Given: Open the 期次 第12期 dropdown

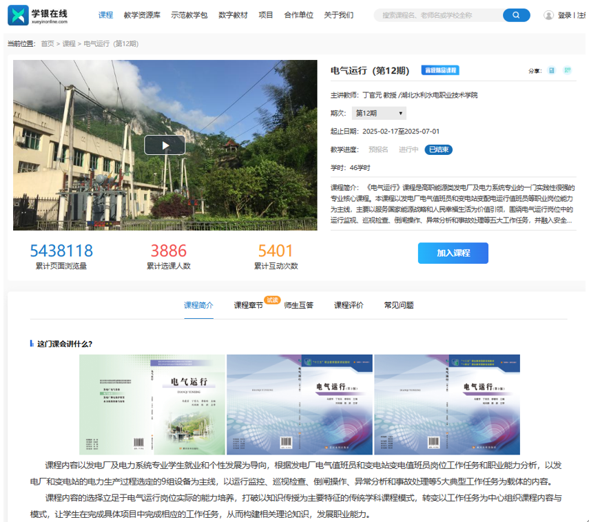Looking at the screenshot, I should click(379, 113).
